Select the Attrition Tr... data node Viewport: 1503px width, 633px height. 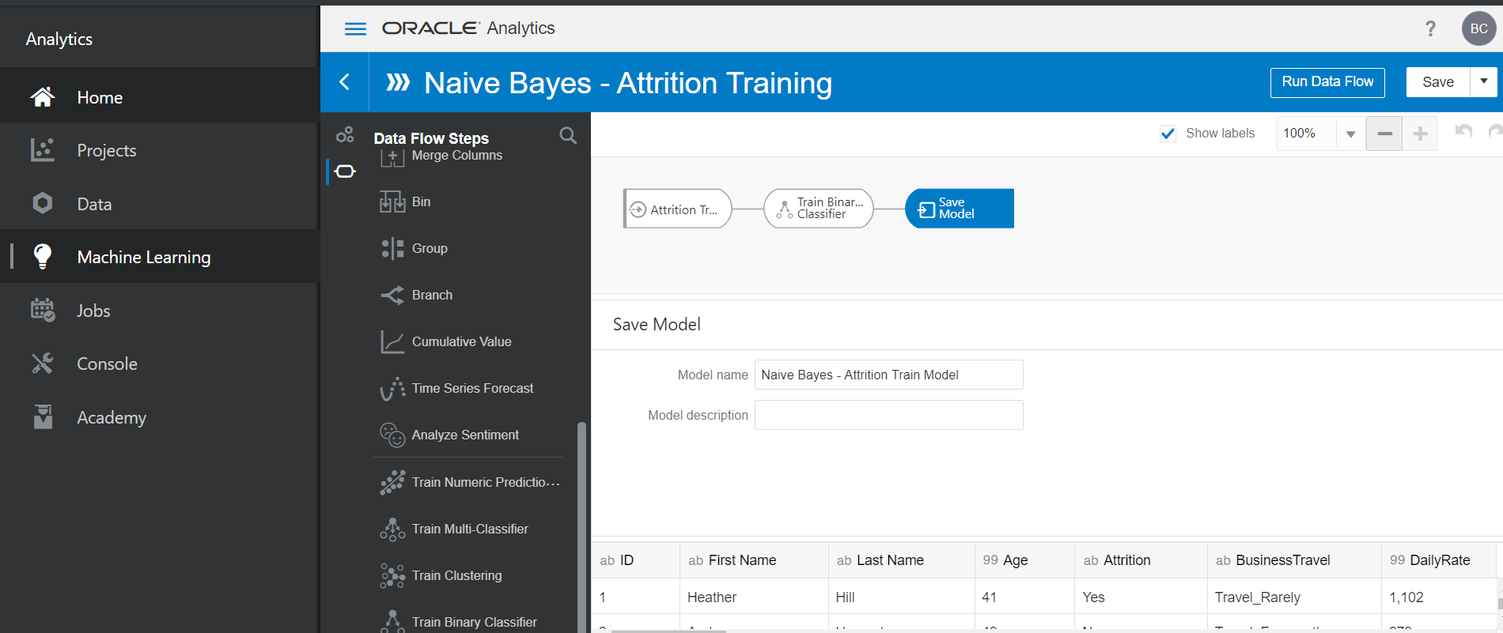pyautogui.click(x=677, y=209)
